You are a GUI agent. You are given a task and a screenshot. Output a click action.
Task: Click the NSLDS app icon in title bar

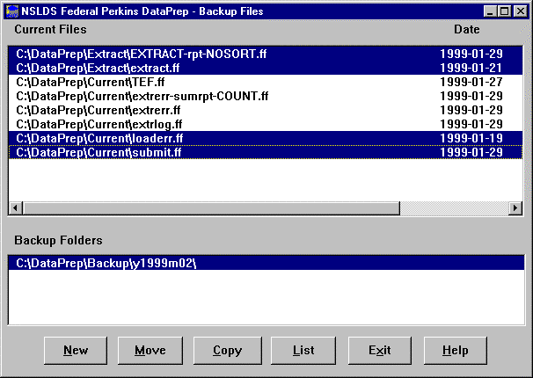click(x=12, y=11)
